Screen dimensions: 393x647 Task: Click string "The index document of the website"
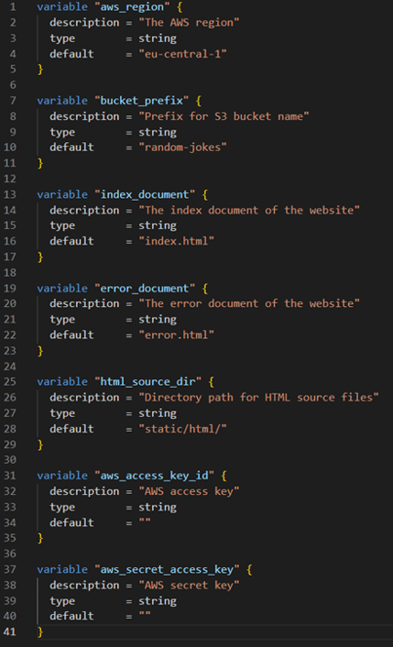pyautogui.click(x=249, y=210)
